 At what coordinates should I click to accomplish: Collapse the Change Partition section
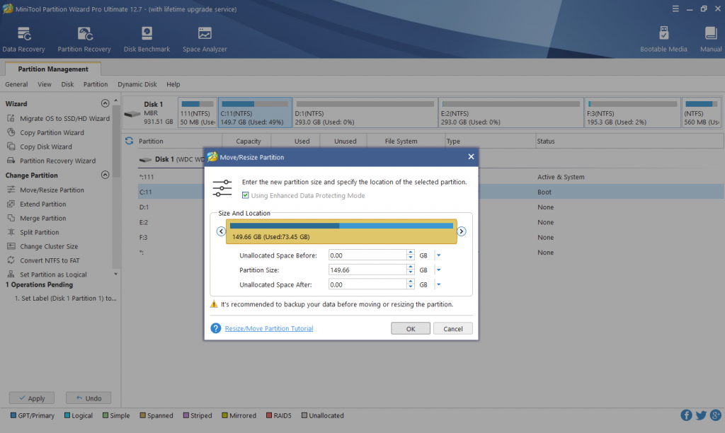[105, 175]
